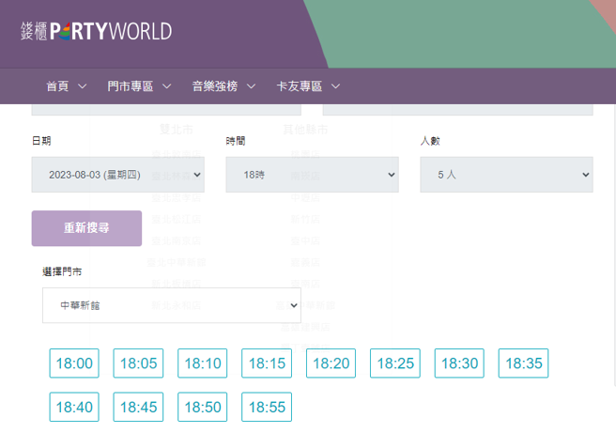Expand the 卡友專區 menu

[x=307, y=86]
